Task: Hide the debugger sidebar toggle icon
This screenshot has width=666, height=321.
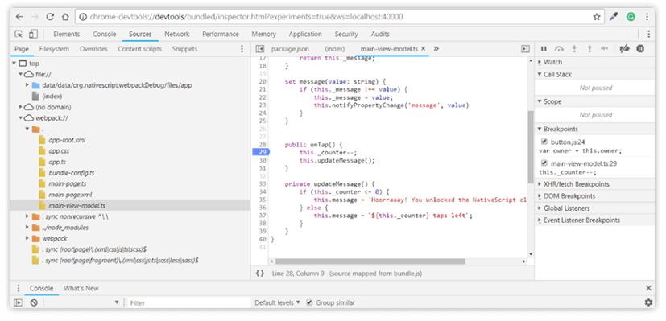Action: click(525, 49)
